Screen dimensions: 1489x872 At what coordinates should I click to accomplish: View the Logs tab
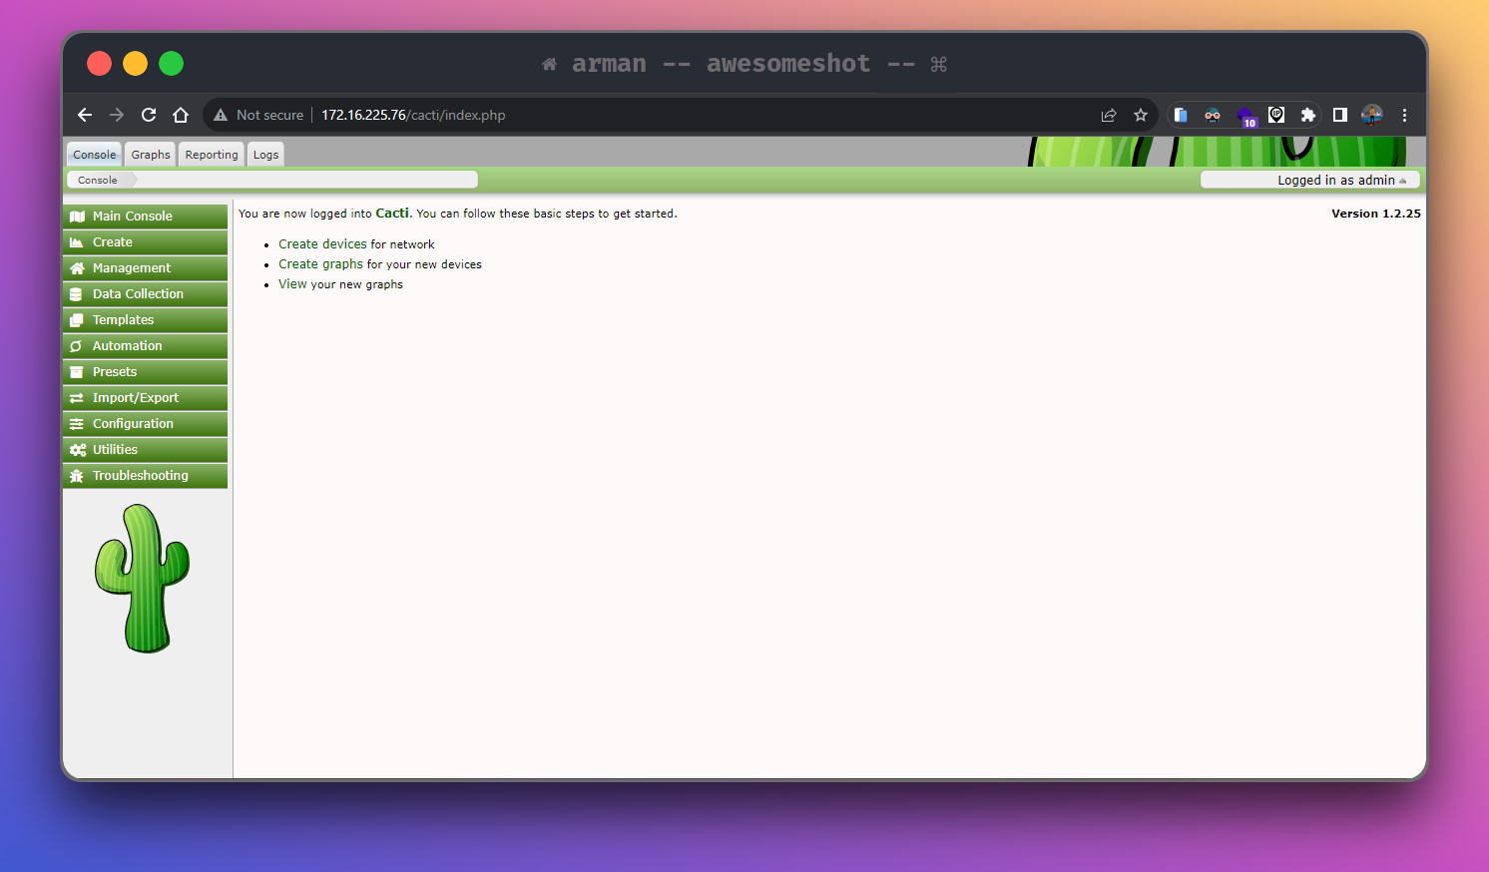click(x=265, y=154)
